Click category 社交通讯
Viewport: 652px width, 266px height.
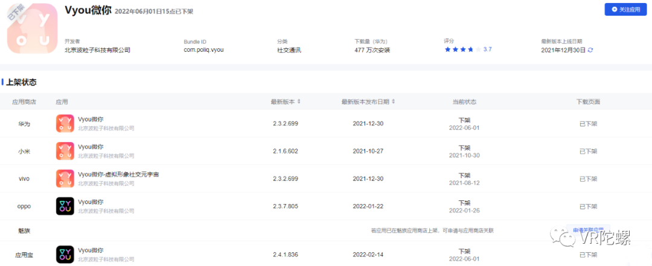(x=289, y=50)
